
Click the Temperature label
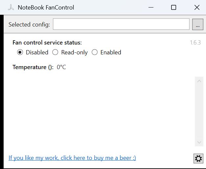33,67
